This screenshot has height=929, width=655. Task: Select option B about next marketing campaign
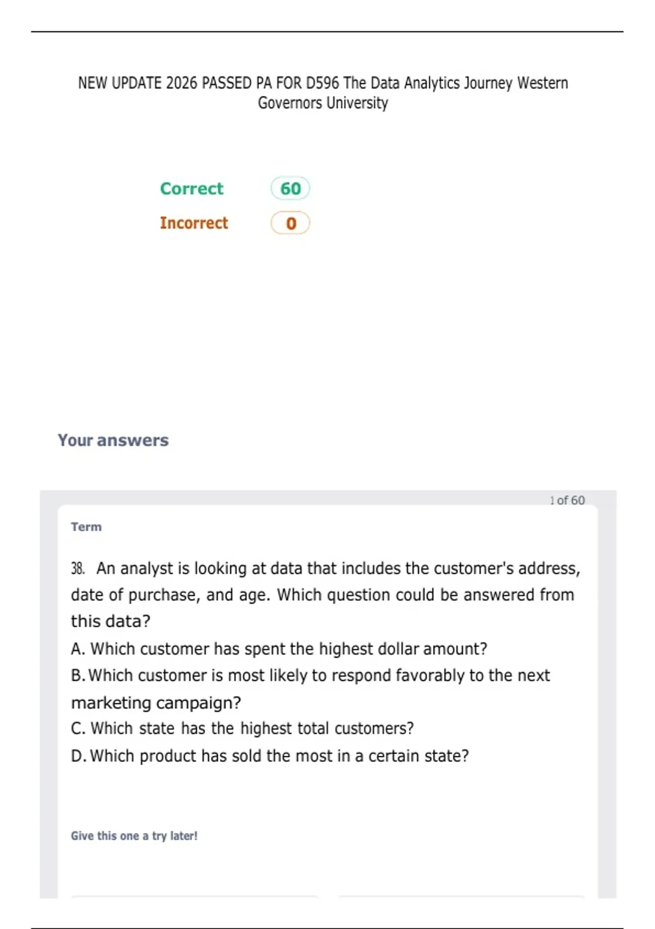tap(311, 689)
